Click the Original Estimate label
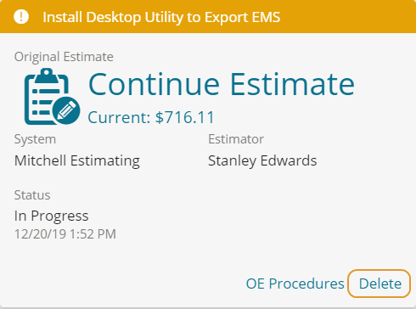Screen dimensions: 416x309 click(64, 57)
